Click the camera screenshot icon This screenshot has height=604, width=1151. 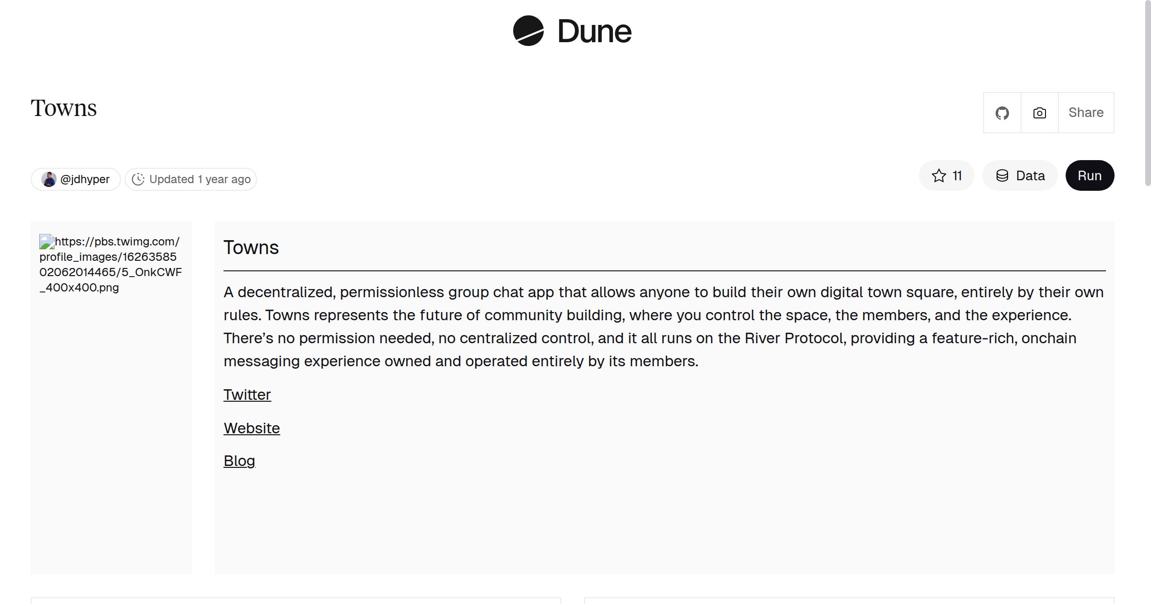coord(1039,113)
